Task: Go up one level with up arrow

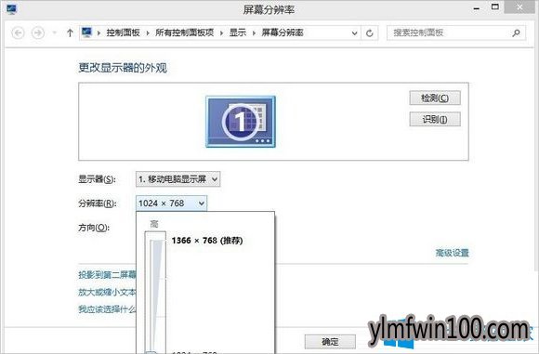Action: point(70,33)
